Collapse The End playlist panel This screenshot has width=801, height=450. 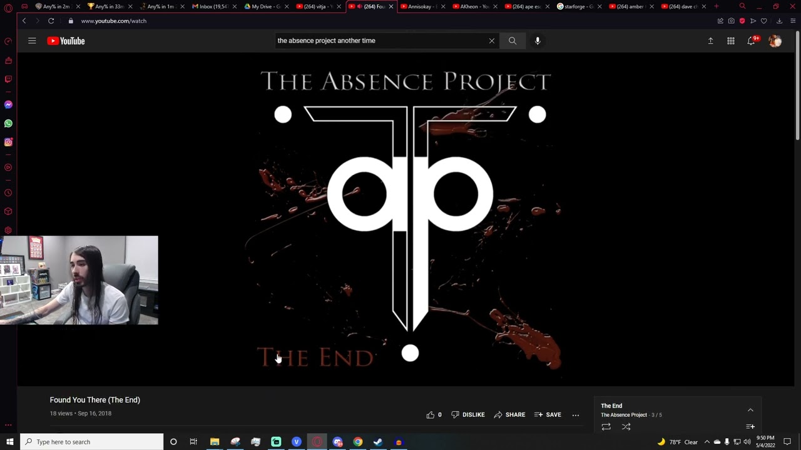[750, 410]
